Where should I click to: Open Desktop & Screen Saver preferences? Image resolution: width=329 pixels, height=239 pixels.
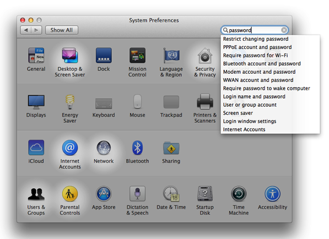[x=70, y=62]
